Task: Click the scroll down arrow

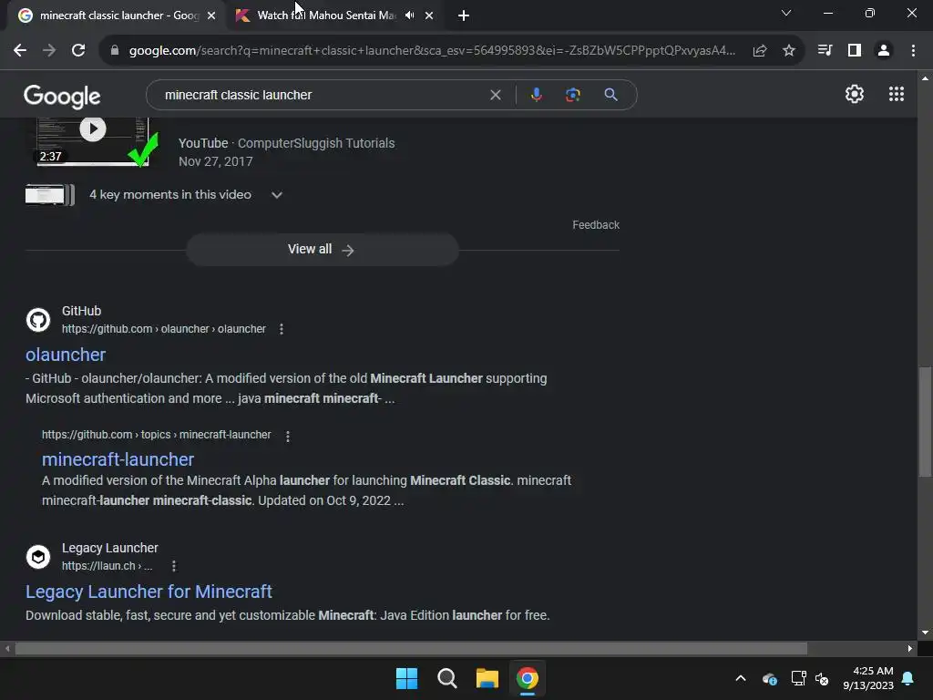Action: coord(925,633)
